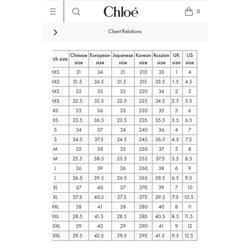
Task: Click European size 38.5 cell
Action: point(100,159)
